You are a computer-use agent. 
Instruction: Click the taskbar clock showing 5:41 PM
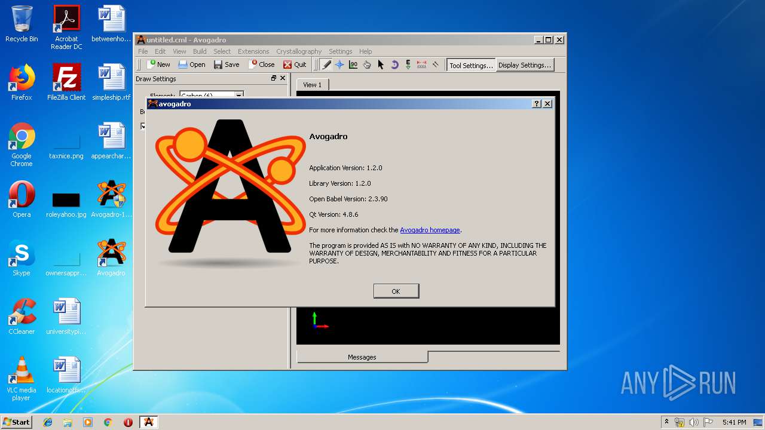734,422
